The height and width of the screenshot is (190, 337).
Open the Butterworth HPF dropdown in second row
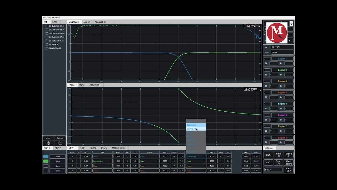point(102,161)
